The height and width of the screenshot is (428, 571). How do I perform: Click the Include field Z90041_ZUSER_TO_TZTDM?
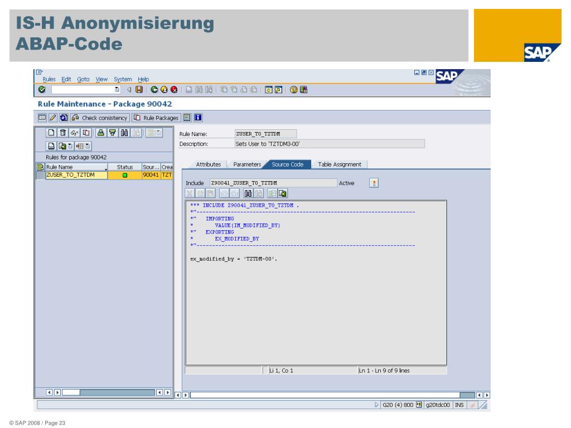[273, 183]
